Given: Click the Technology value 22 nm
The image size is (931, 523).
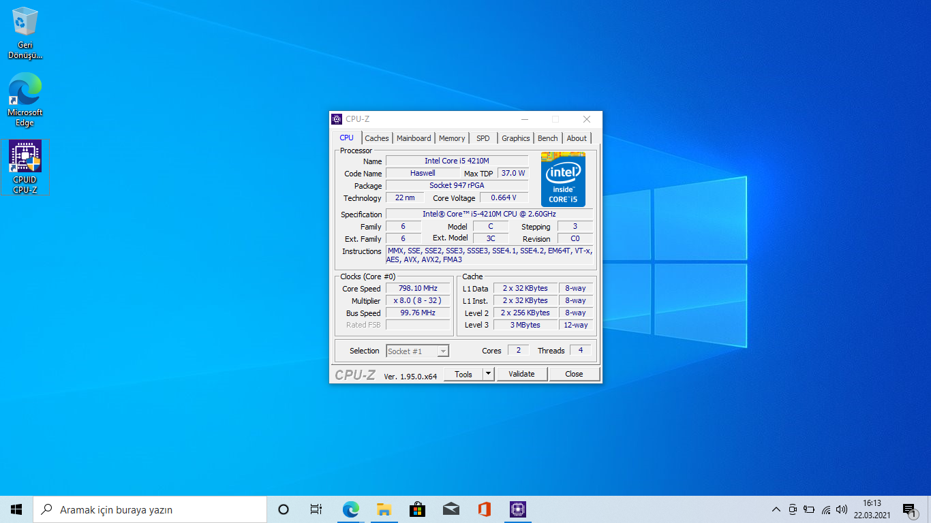Looking at the screenshot, I should (x=405, y=197).
